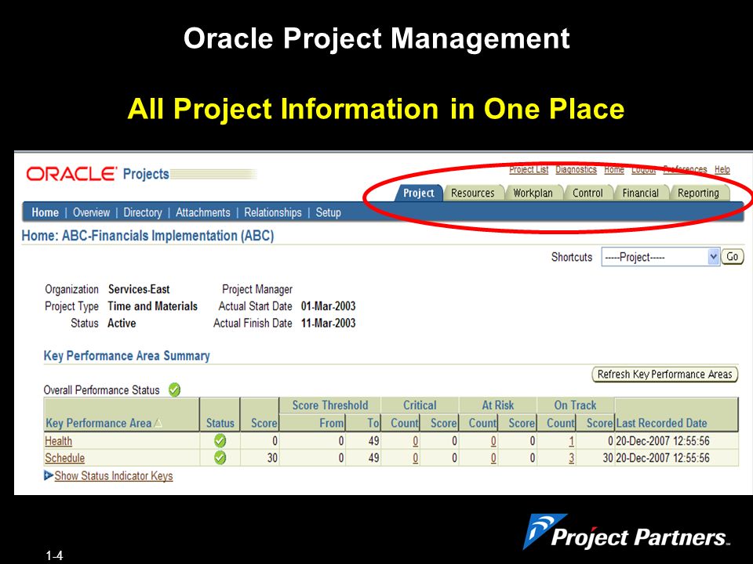Open the Overview subtab
Viewport: 753px width, 564px height.
tap(91, 212)
